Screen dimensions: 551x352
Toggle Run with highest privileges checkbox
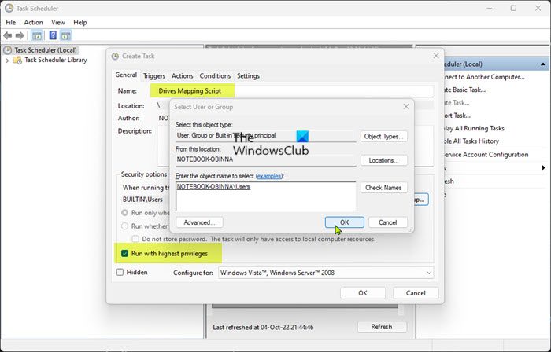click(x=124, y=254)
